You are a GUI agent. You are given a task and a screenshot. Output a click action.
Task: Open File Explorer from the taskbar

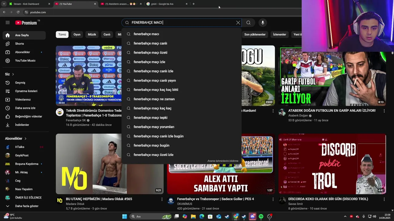coord(193,216)
